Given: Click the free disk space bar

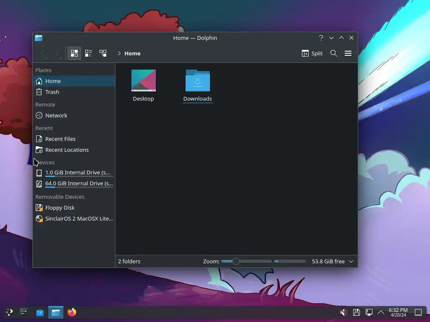Looking at the screenshot, I should pos(290,261).
